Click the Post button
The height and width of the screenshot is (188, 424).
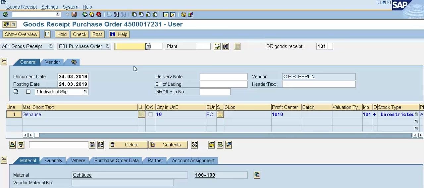click(x=97, y=34)
